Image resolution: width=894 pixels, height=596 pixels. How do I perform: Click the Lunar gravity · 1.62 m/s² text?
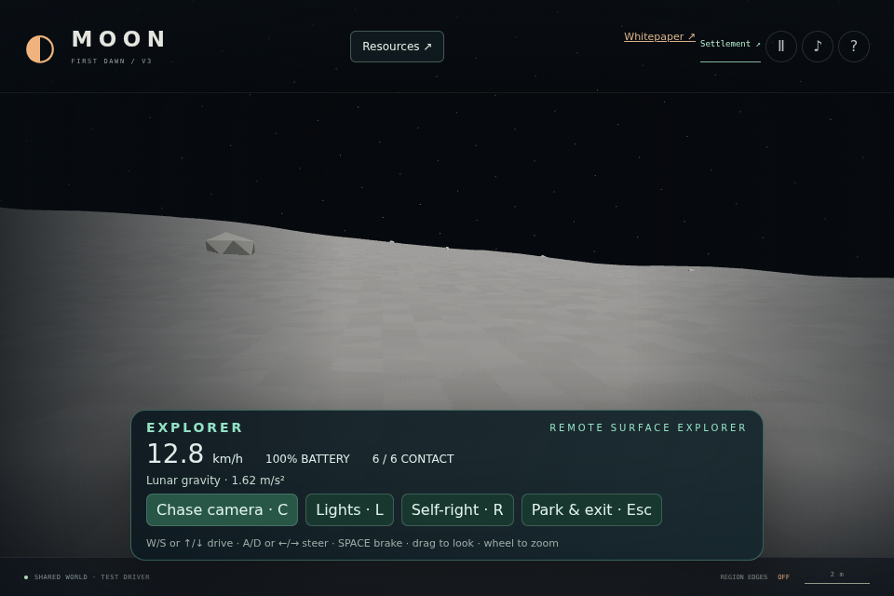click(215, 481)
